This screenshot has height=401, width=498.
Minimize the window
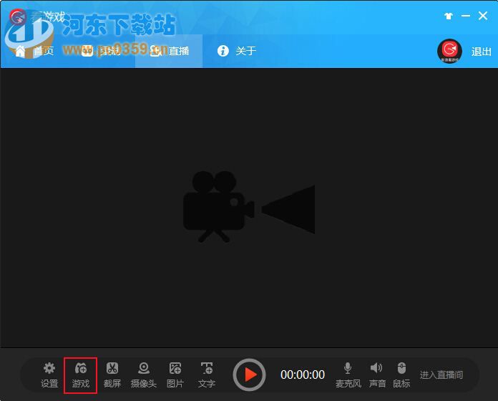pos(466,16)
